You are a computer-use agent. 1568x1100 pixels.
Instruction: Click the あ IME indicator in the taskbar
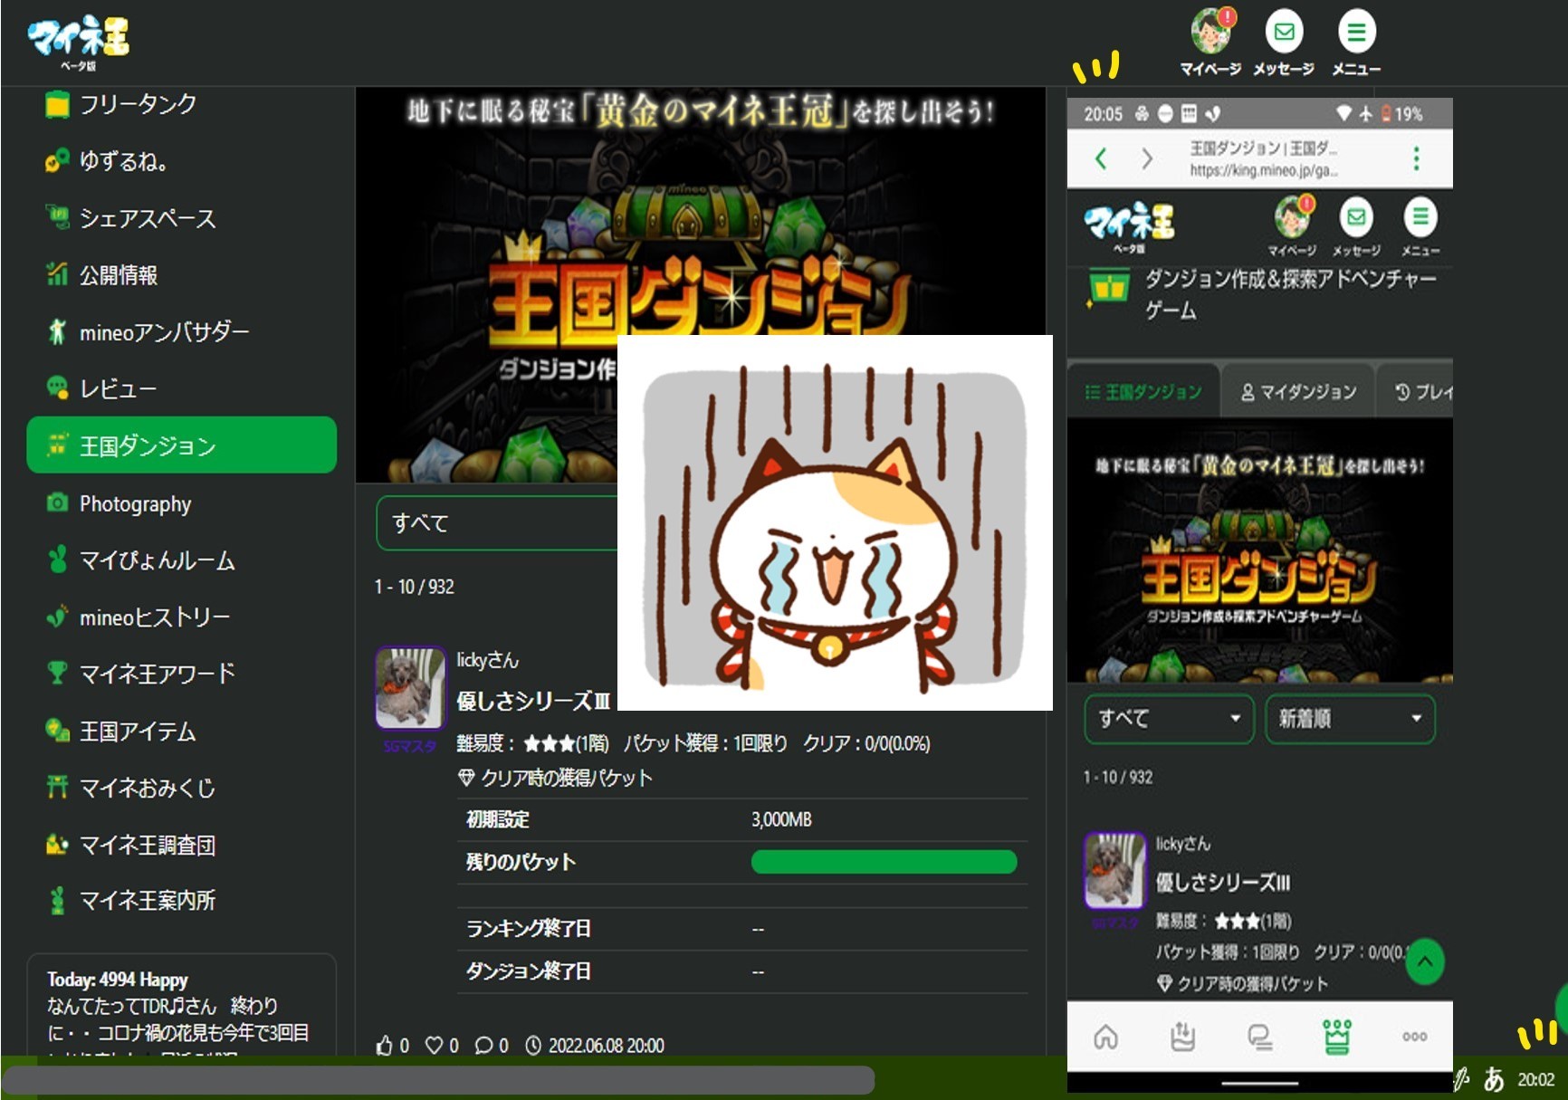[1494, 1079]
